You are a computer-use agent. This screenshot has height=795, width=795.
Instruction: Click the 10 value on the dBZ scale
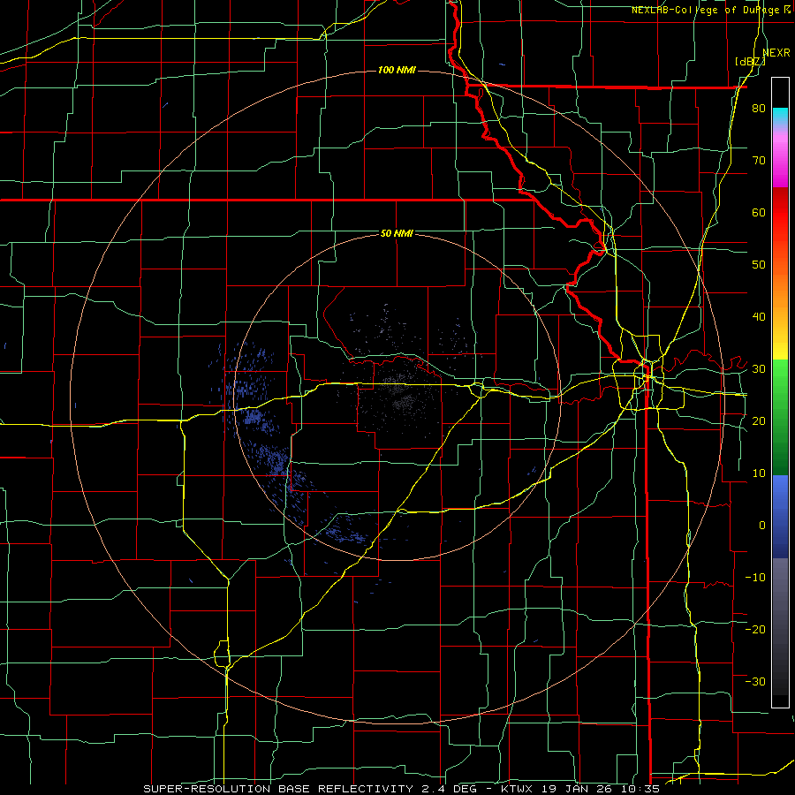(759, 473)
